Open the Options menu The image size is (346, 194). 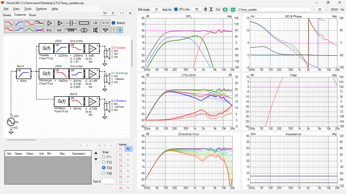click(42, 9)
